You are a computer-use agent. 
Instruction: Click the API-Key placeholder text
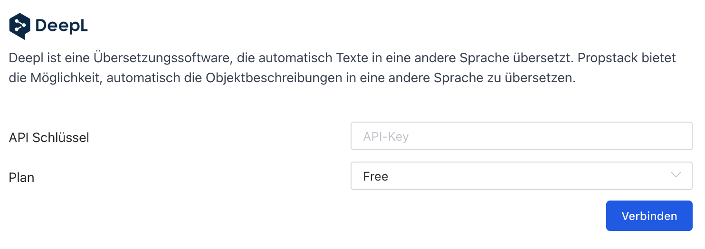point(386,137)
